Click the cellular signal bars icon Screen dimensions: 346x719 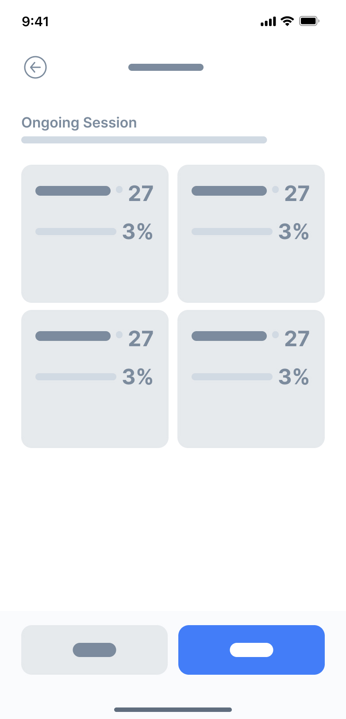268,21
